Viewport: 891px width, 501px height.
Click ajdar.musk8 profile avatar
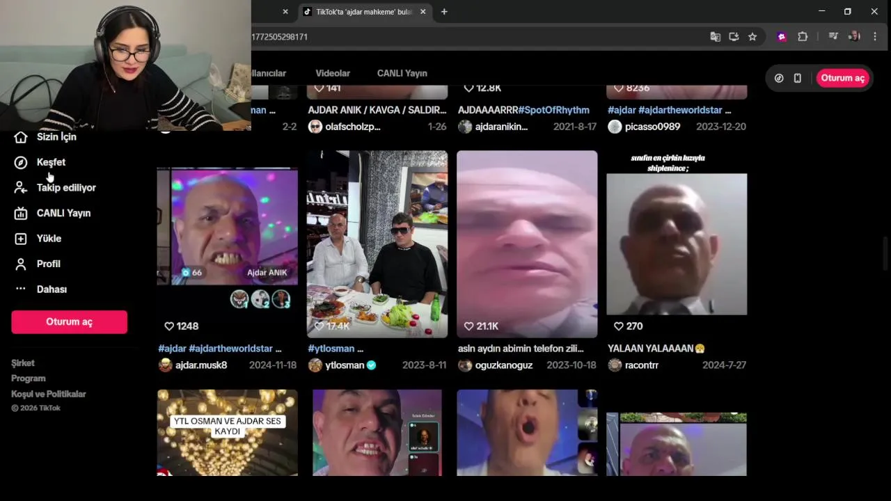pyautogui.click(x=166, y=365)
